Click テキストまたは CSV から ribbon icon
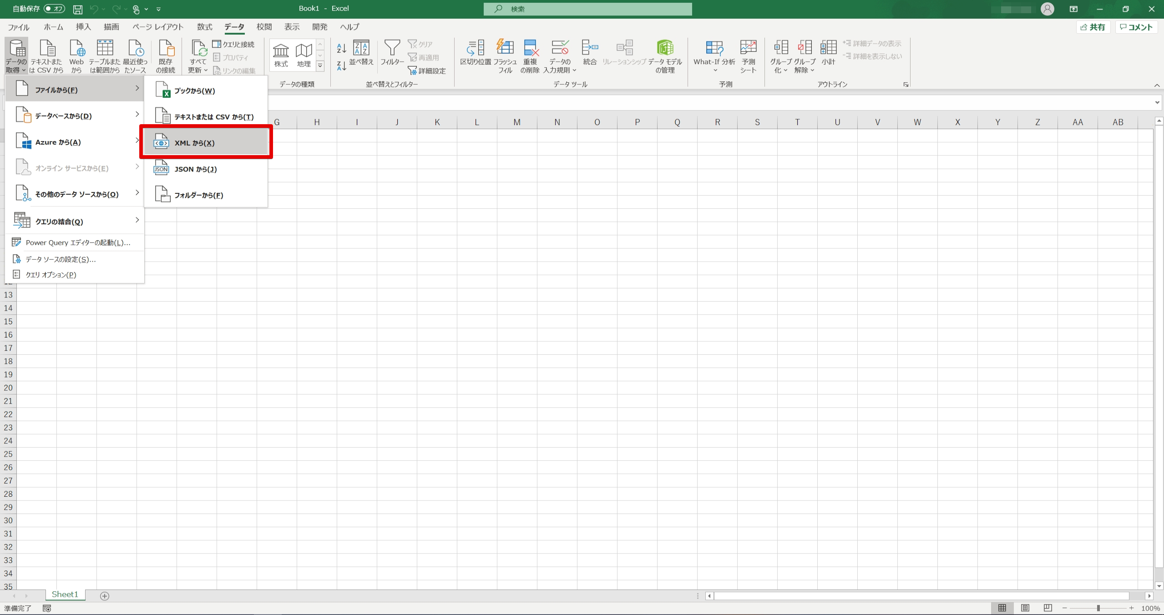 [46, 56]
